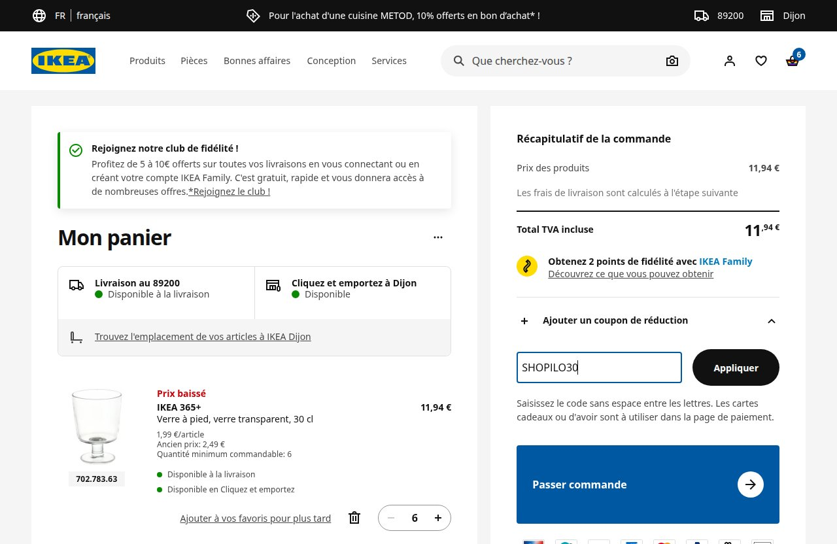The image size is (837, 544).
Task: Click the Prix des produits label
Action: coord(553,168)
